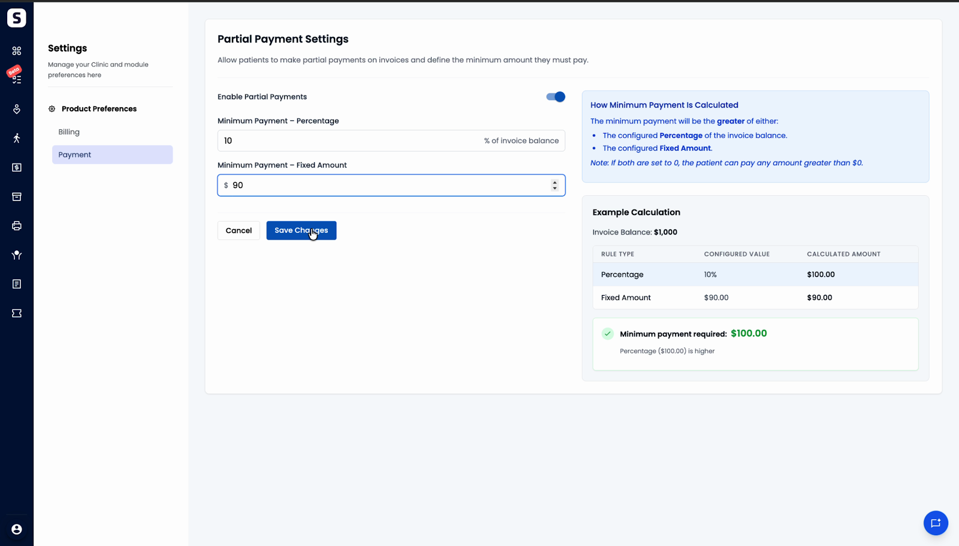
Task: Select the Payment preferences item
Action: click(x=112, y=154)
